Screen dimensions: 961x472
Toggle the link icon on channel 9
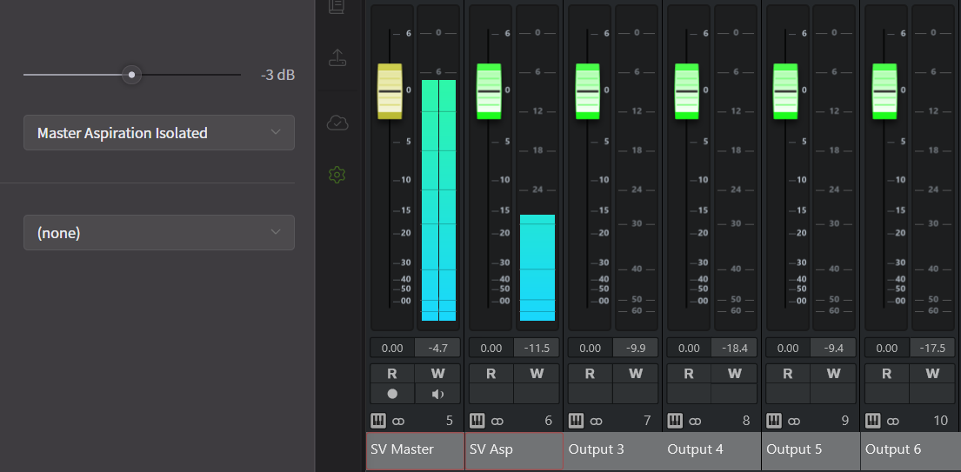click(794, 422)
